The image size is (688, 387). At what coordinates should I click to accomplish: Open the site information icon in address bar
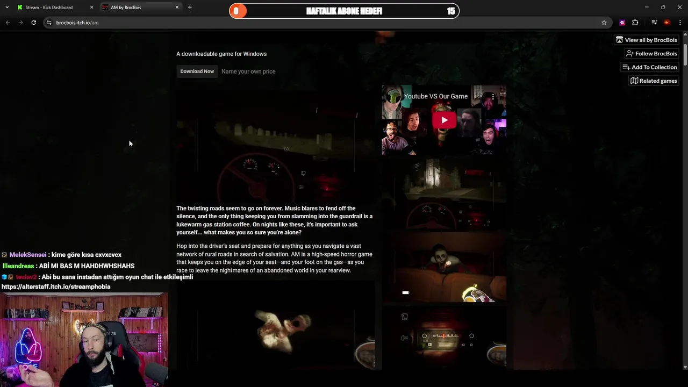tap(49, 23)
